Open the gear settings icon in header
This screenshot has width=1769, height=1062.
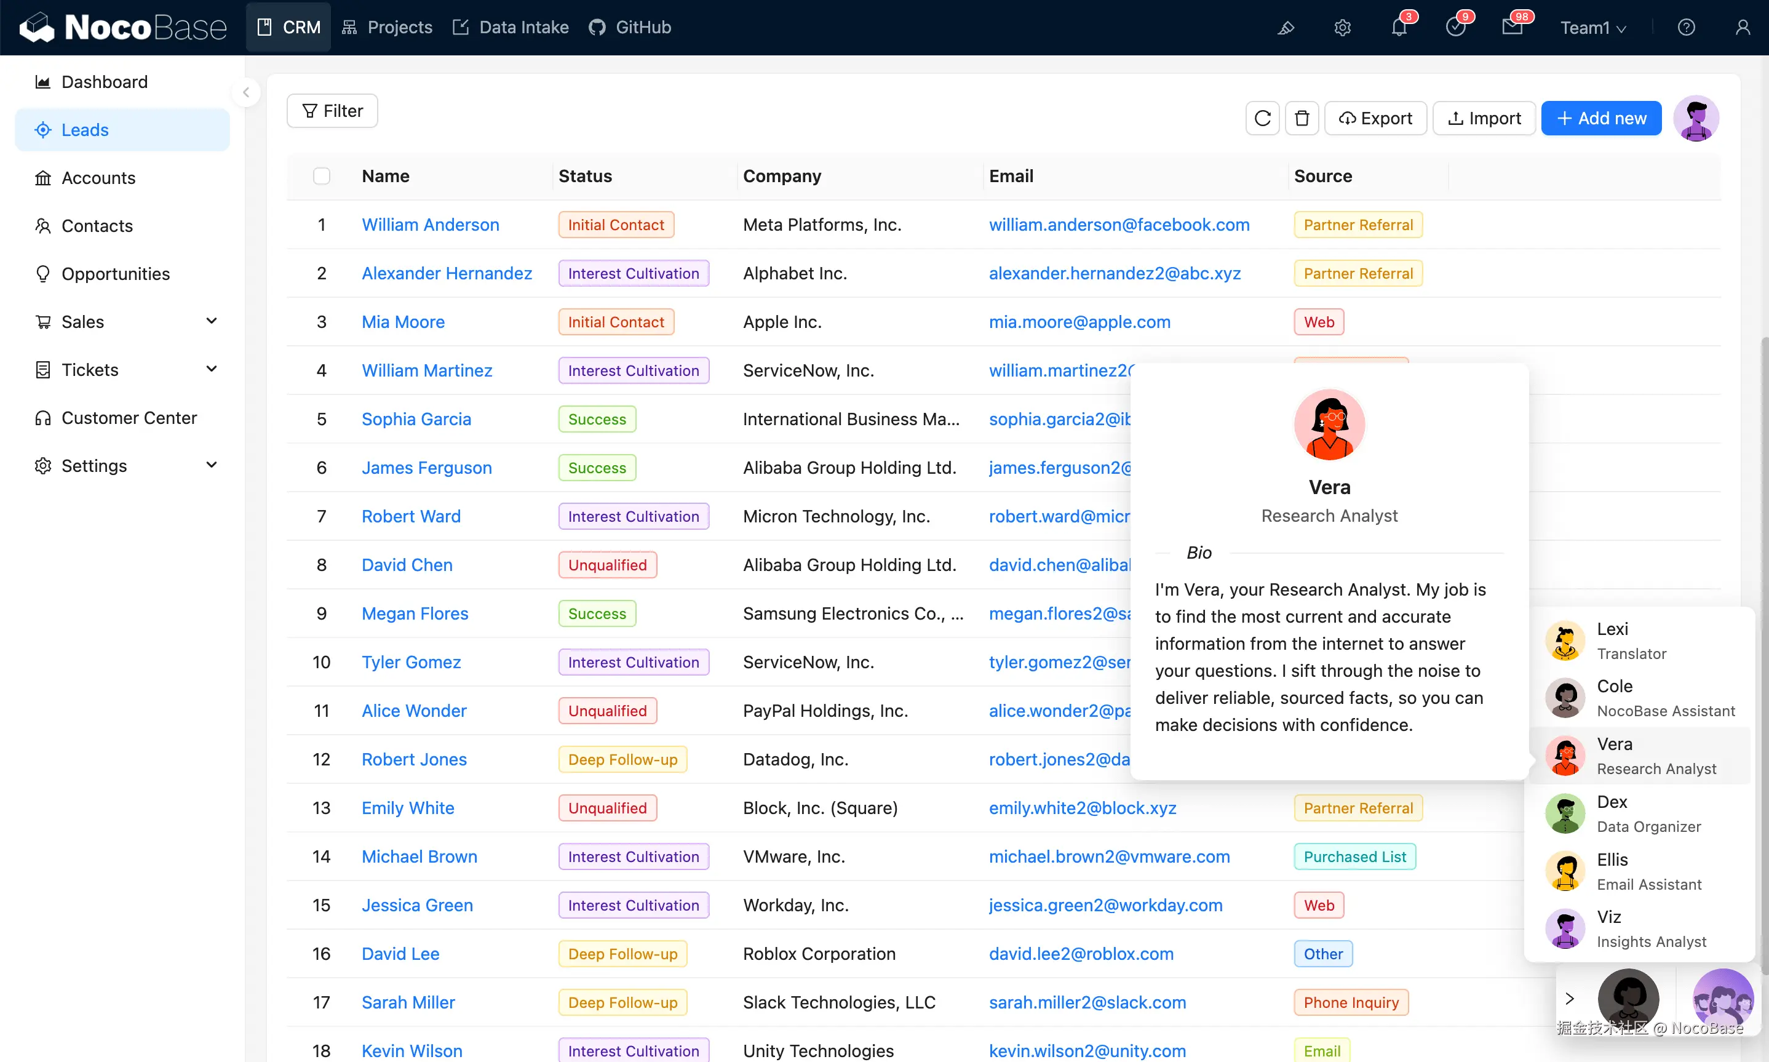(1343, 27)
